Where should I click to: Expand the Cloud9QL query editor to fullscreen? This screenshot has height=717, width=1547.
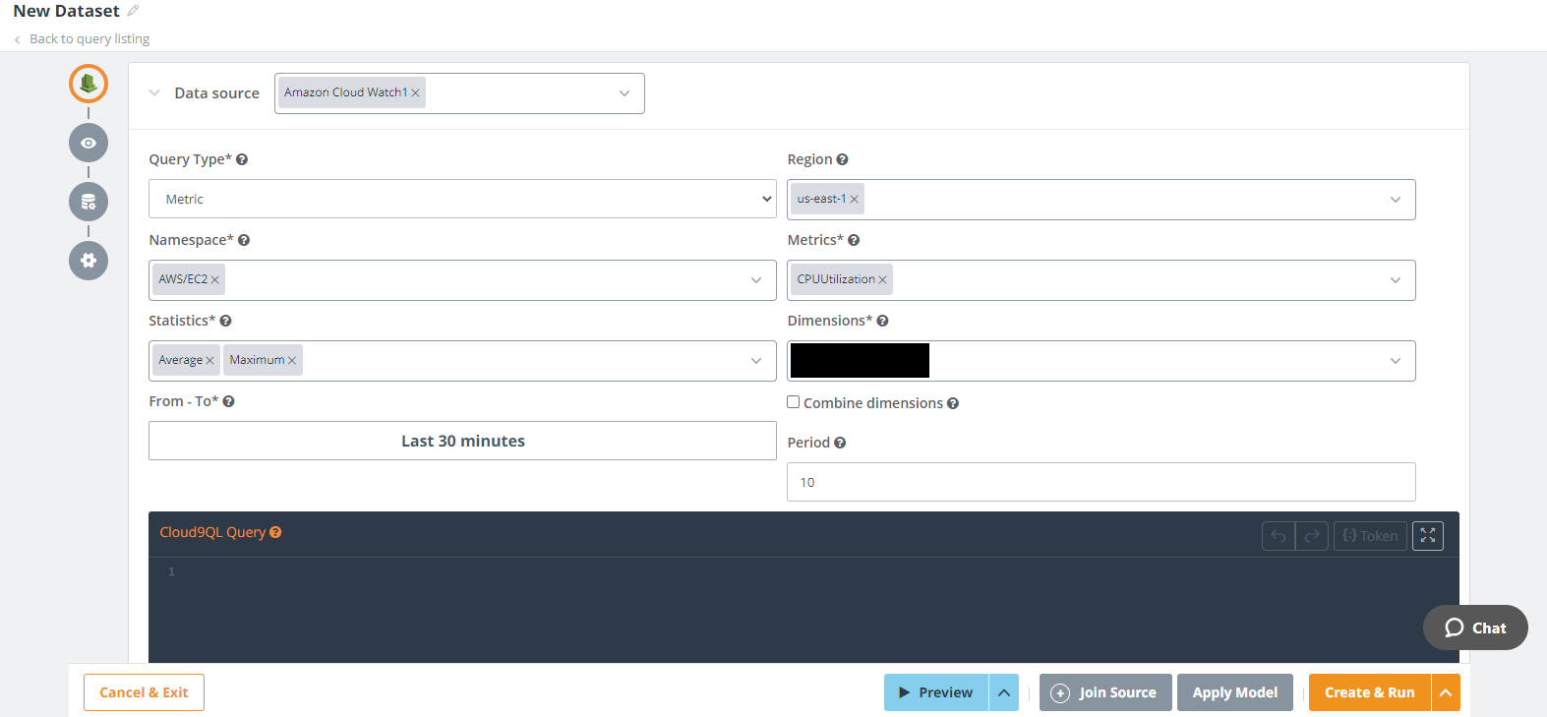(x=1427, y=535)
